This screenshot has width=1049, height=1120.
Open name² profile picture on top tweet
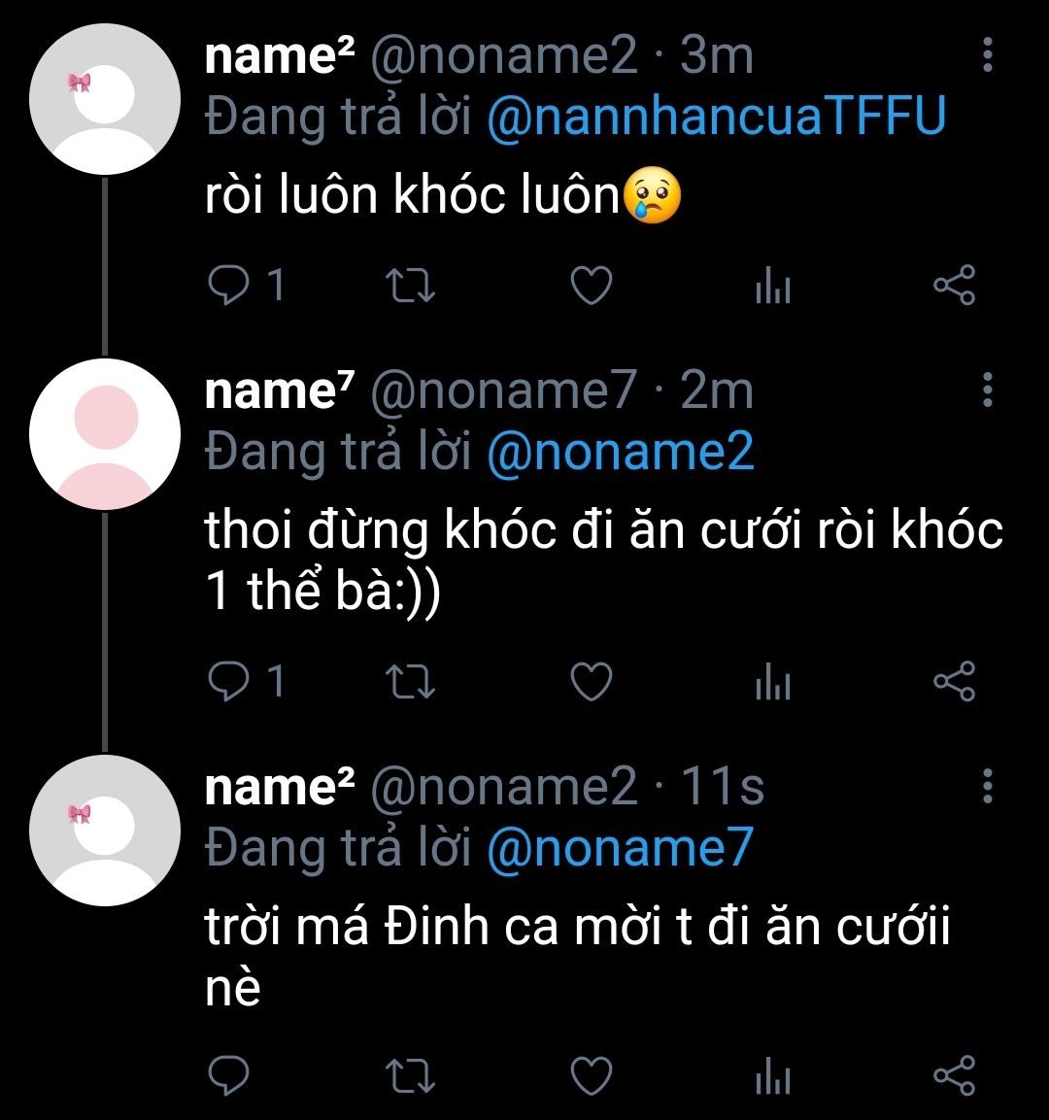point(105,100)
